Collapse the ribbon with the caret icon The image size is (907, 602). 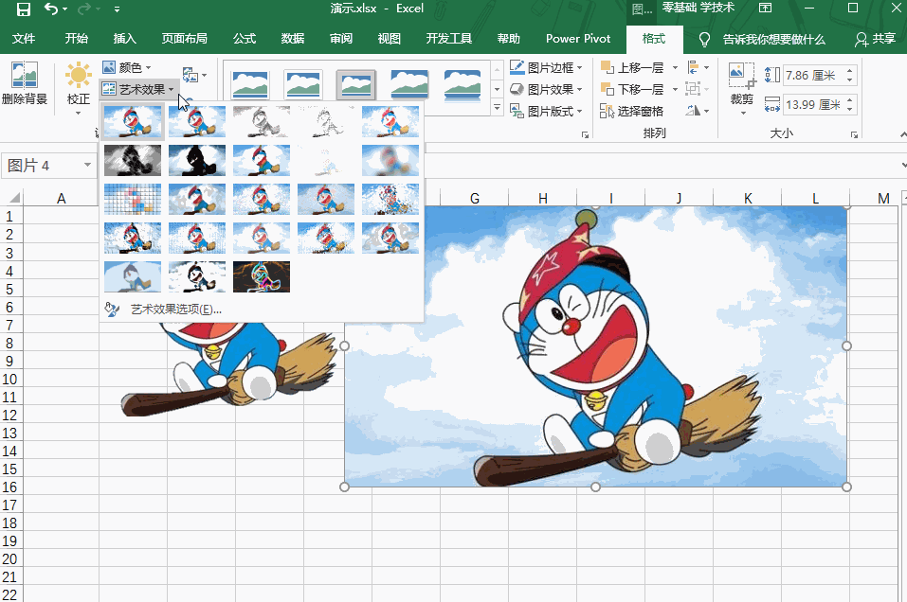[x=903, y=134]
